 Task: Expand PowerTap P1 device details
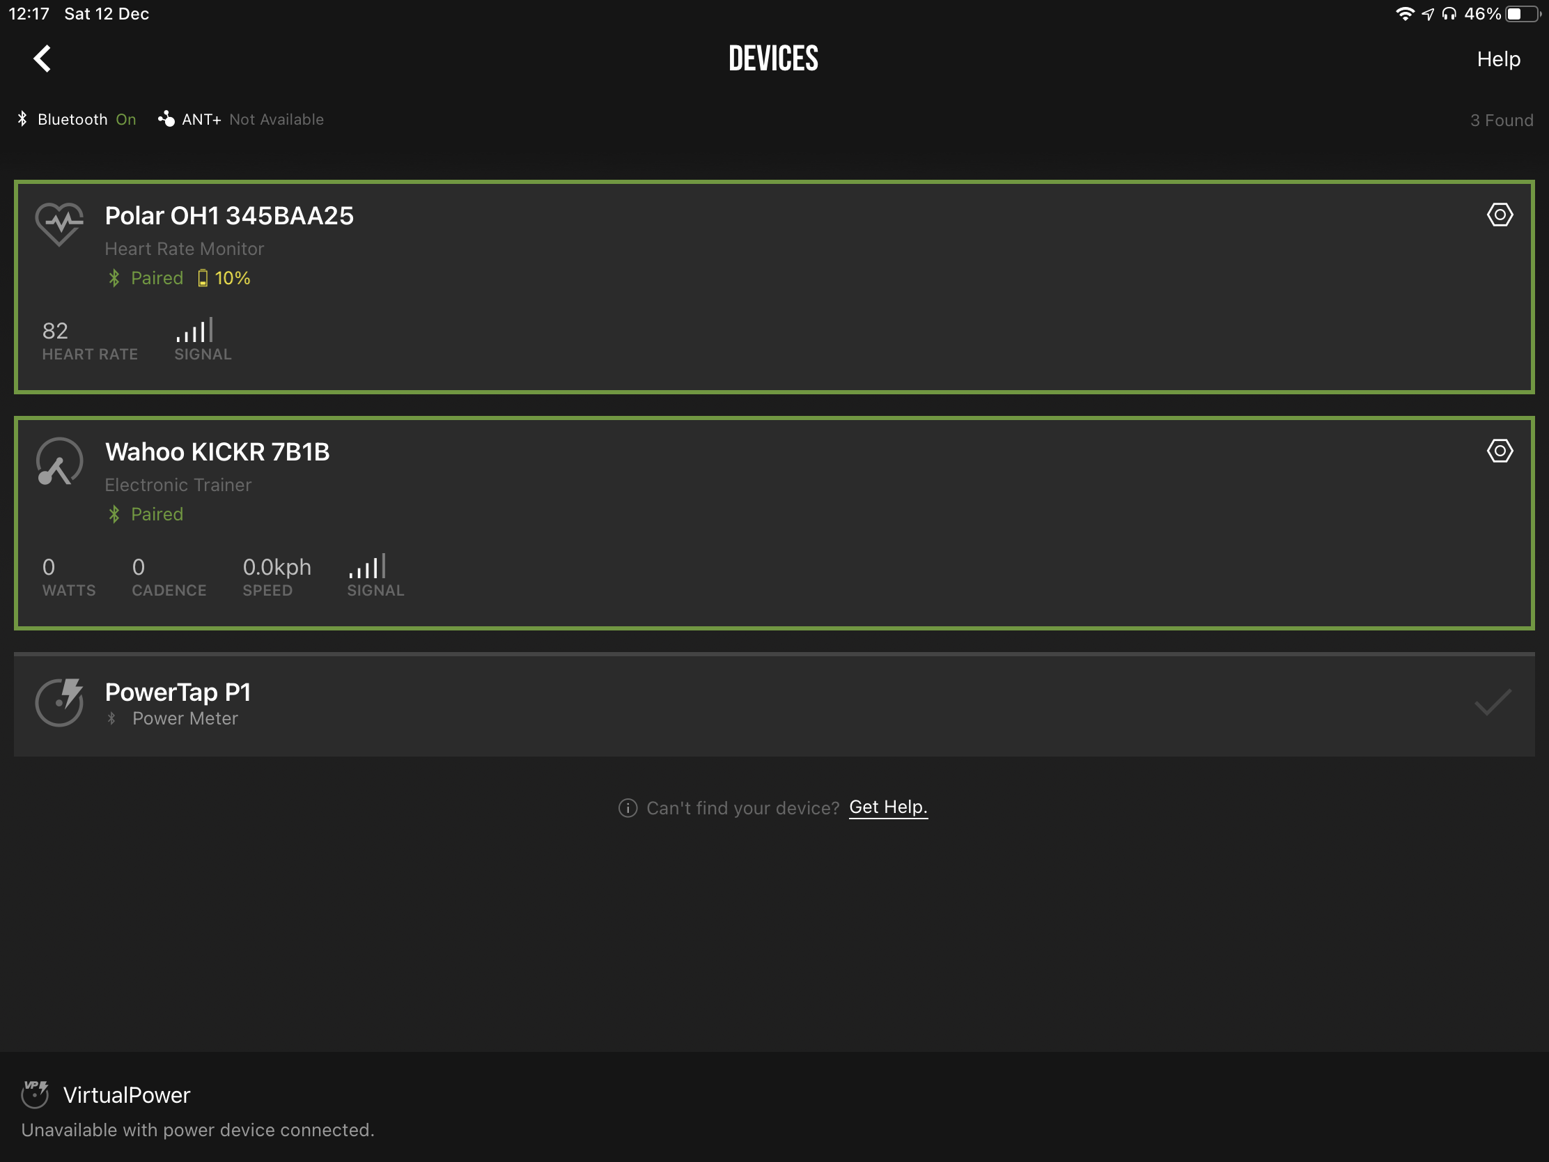(x=775, y=701)
